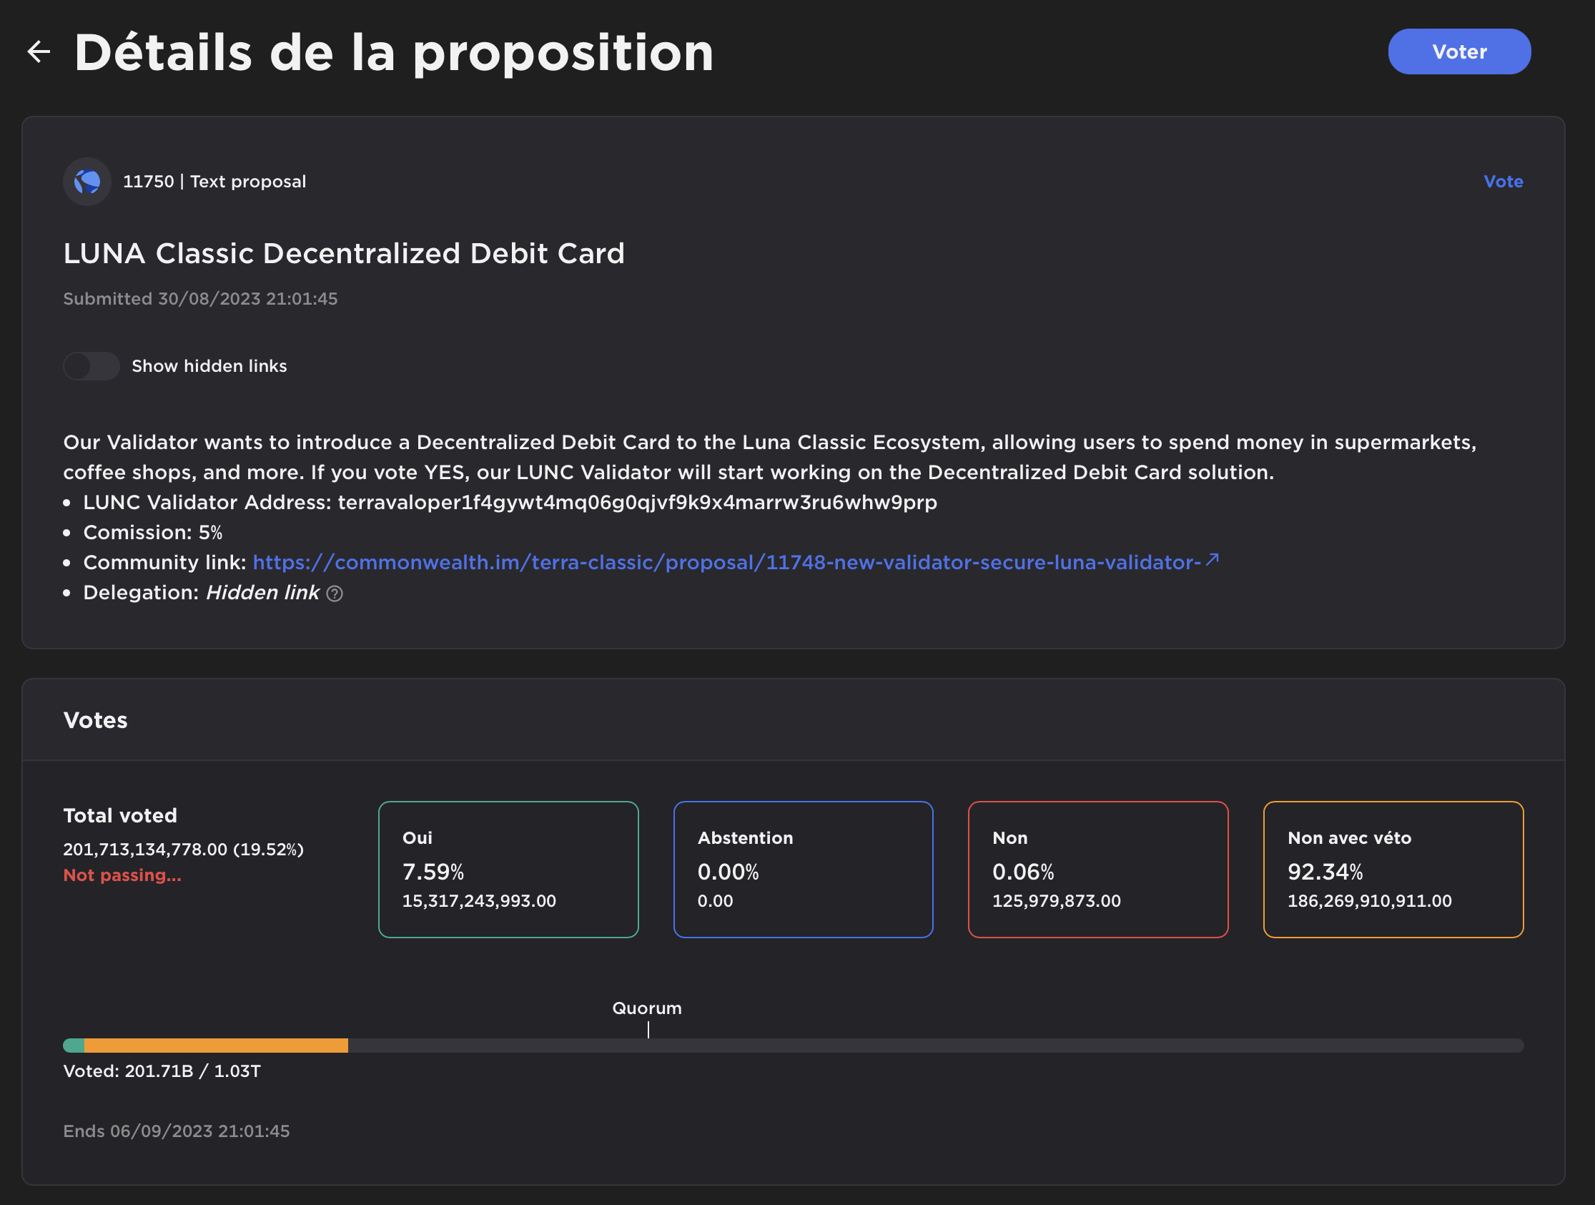The image size is (1595, 1205).
Task: Click the Hidden link help icon
Action: [335, 594]
